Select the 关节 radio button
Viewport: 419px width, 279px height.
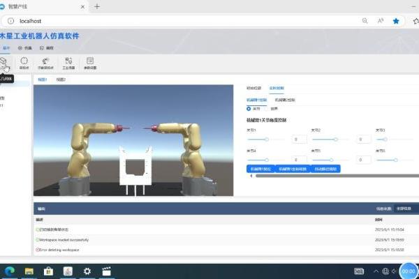tap(250, 109)
